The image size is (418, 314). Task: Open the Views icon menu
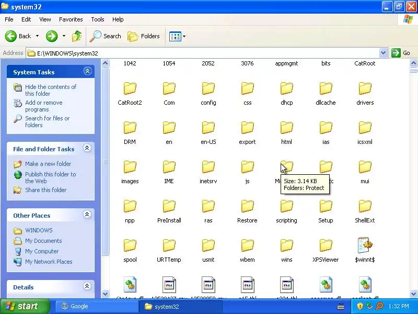[x=177, y=36]
